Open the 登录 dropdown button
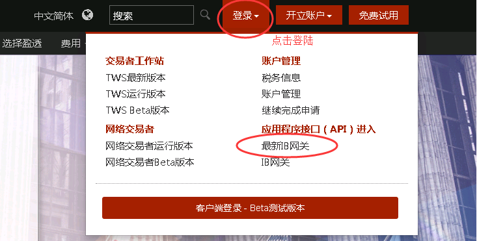The image size is (477, 241). 246,15
